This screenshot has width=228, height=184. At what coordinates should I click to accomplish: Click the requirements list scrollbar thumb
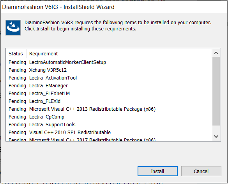216,91
